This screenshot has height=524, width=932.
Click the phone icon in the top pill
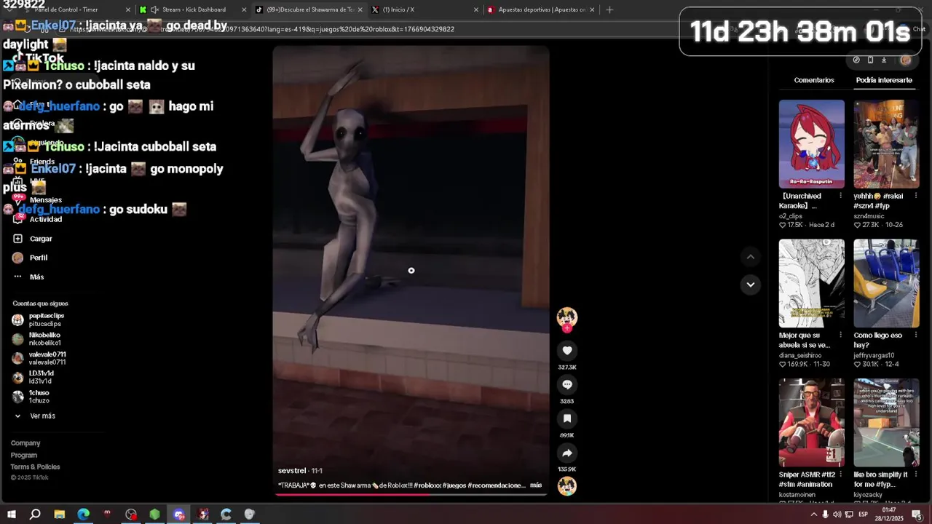[870, 60]
